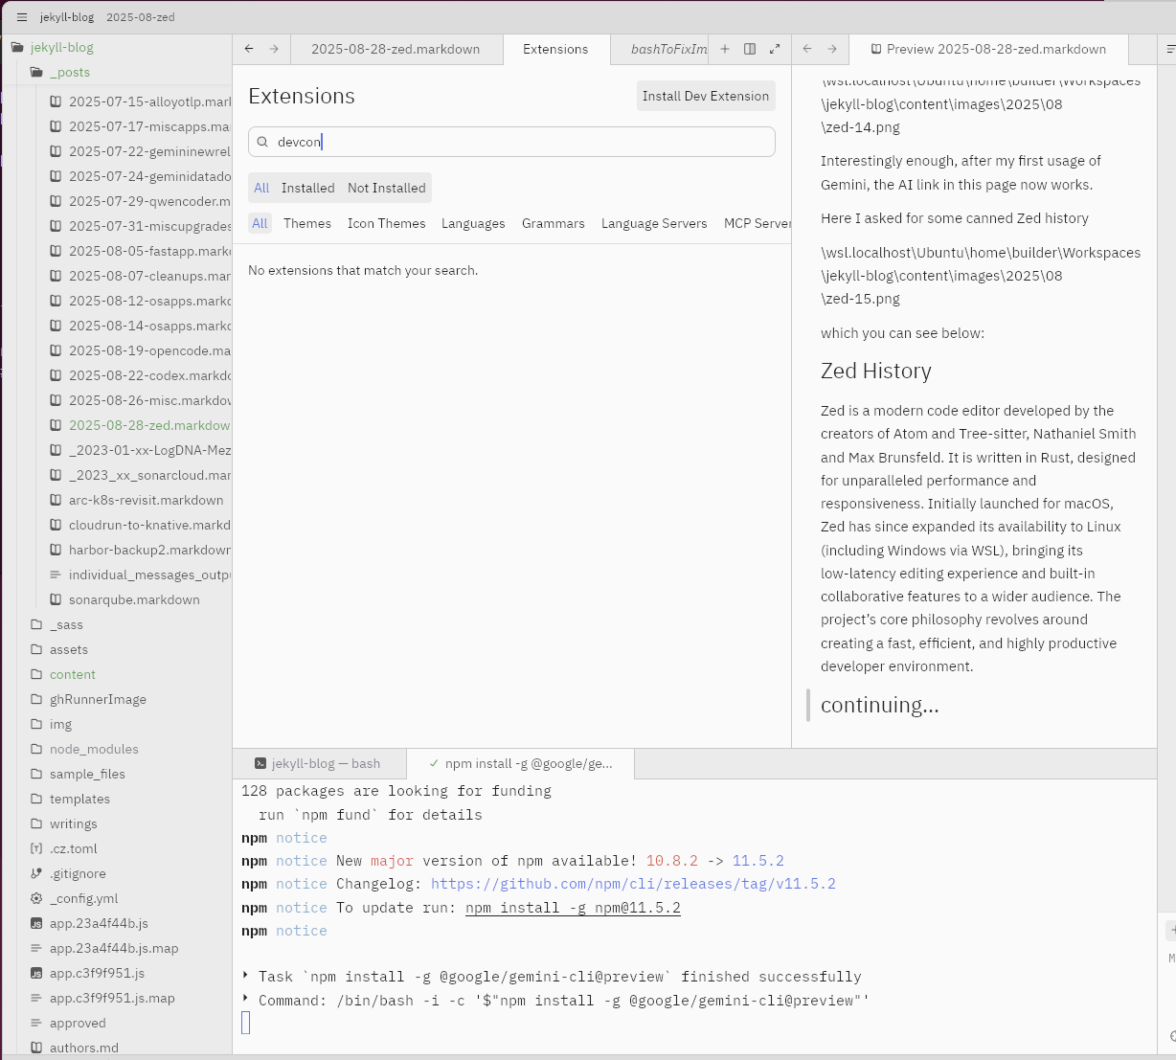Screen dimensions: 1176x1060
Task: Go forward in the editor pane history
Action: tap(274, 49)
